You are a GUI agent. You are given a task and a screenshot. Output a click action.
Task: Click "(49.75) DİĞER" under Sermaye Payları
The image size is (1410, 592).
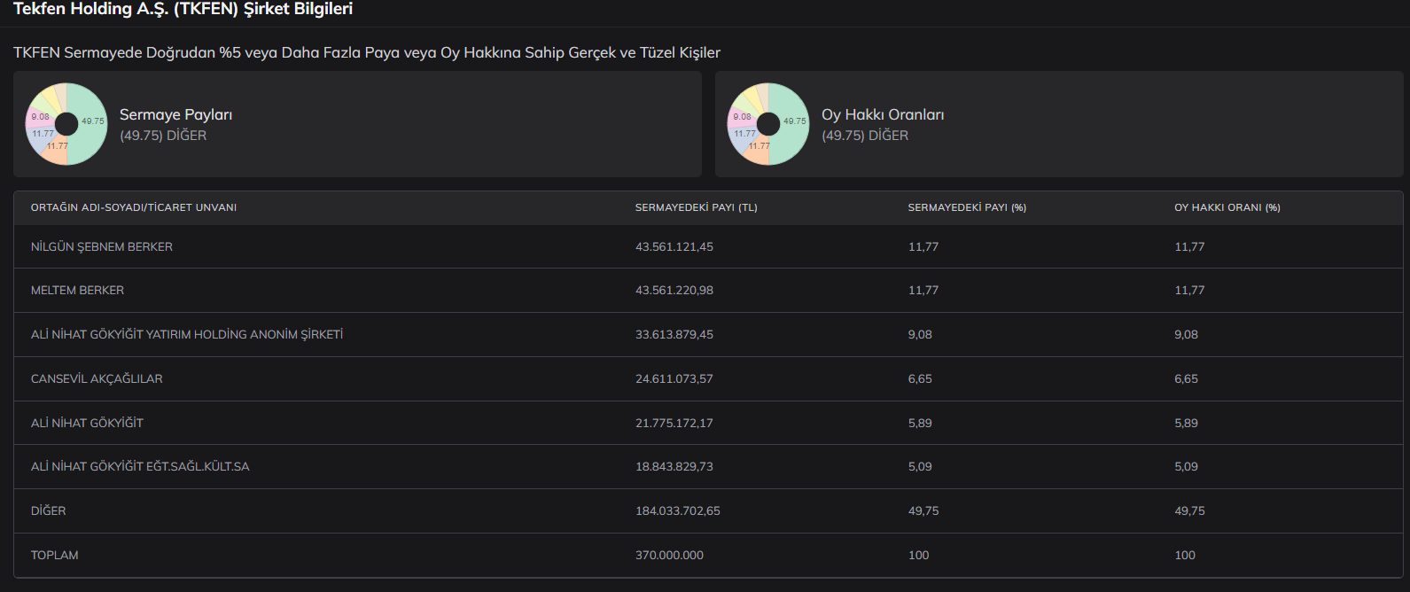(163, 136)
